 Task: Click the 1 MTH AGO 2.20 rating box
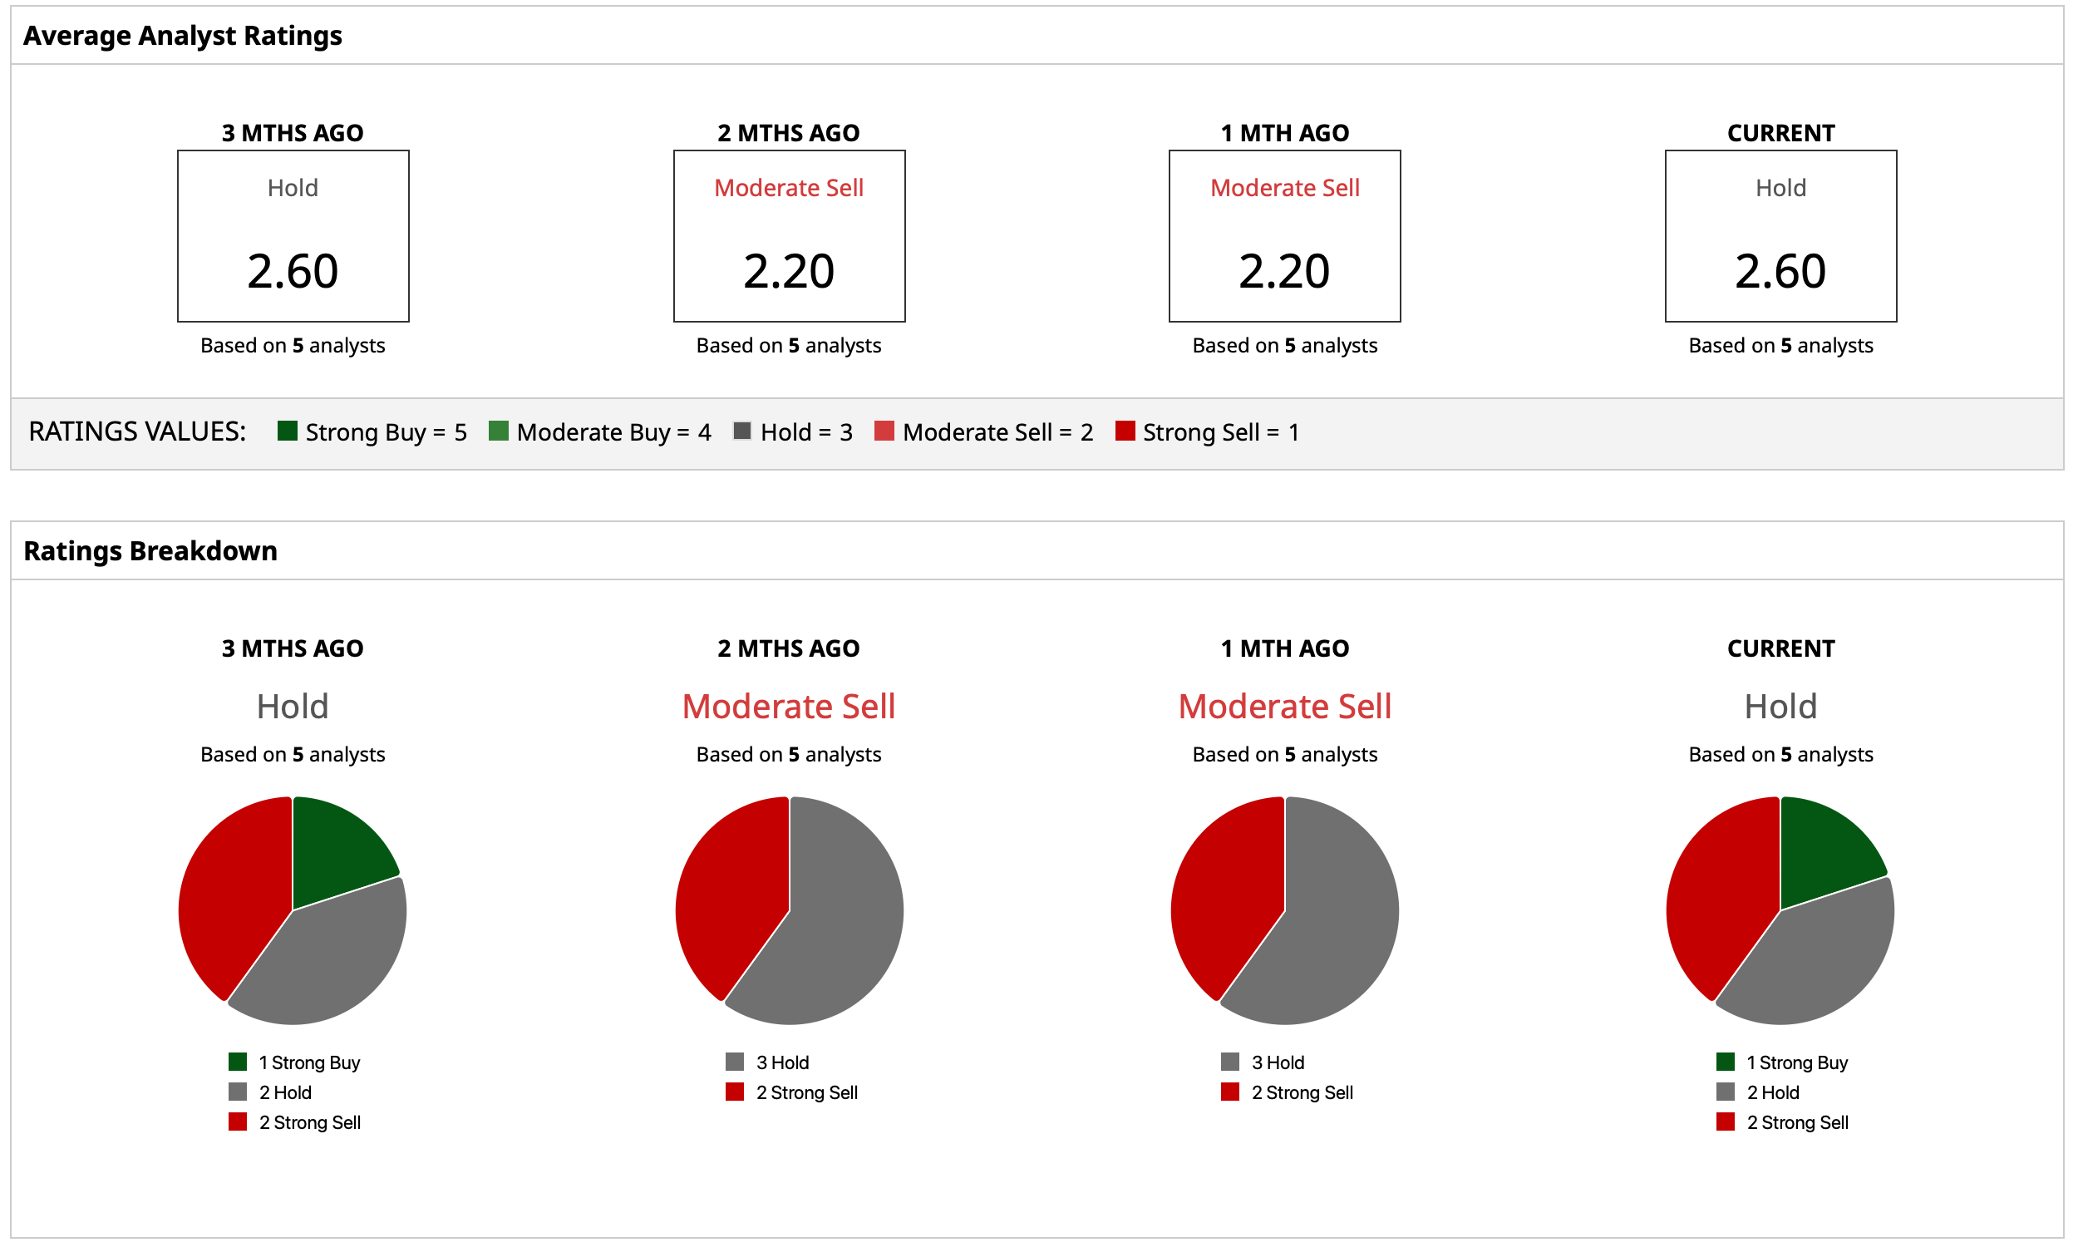point(1284,236)
